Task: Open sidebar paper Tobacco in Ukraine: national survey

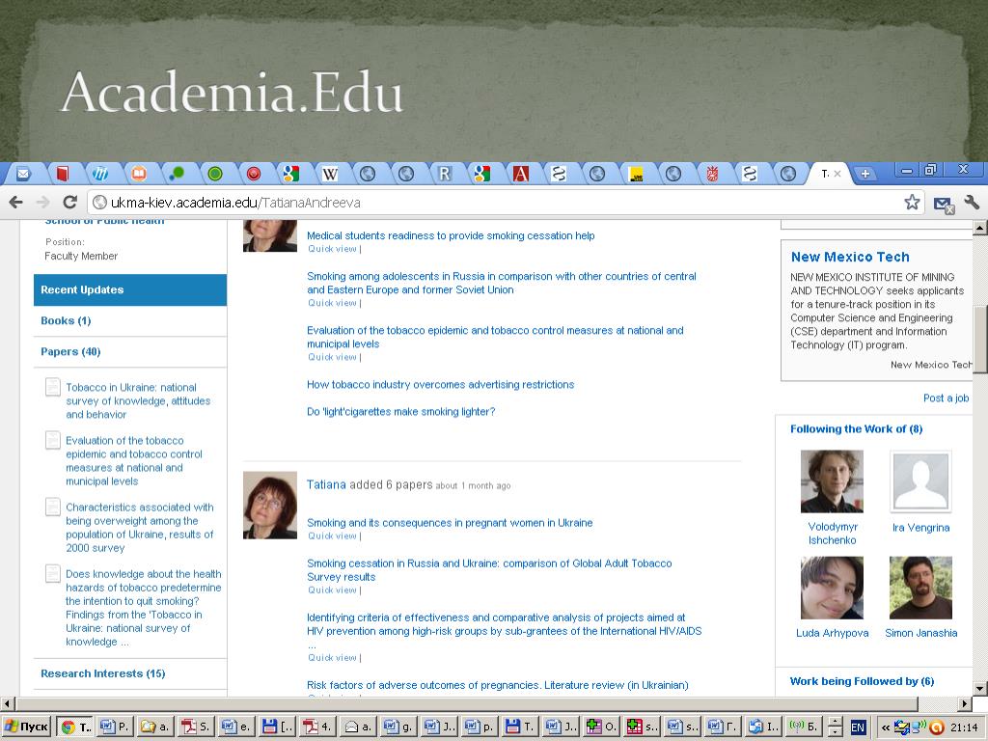Action: pos(138,400)
